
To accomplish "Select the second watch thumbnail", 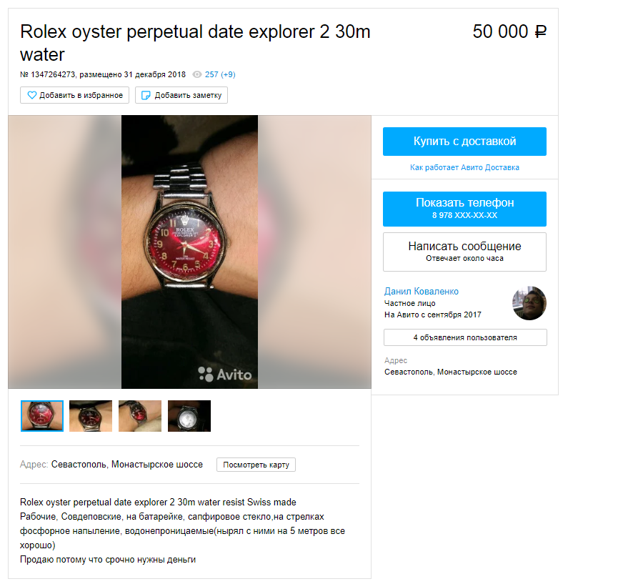I will point(91,416).
